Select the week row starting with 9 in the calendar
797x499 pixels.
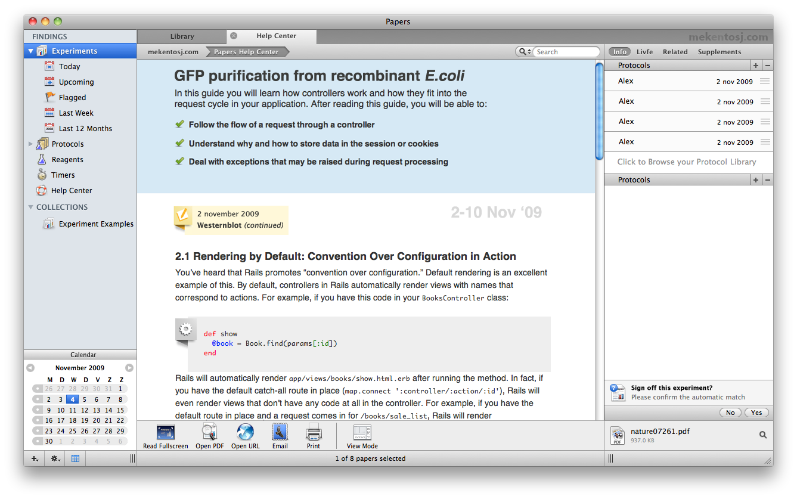(38, 410)
